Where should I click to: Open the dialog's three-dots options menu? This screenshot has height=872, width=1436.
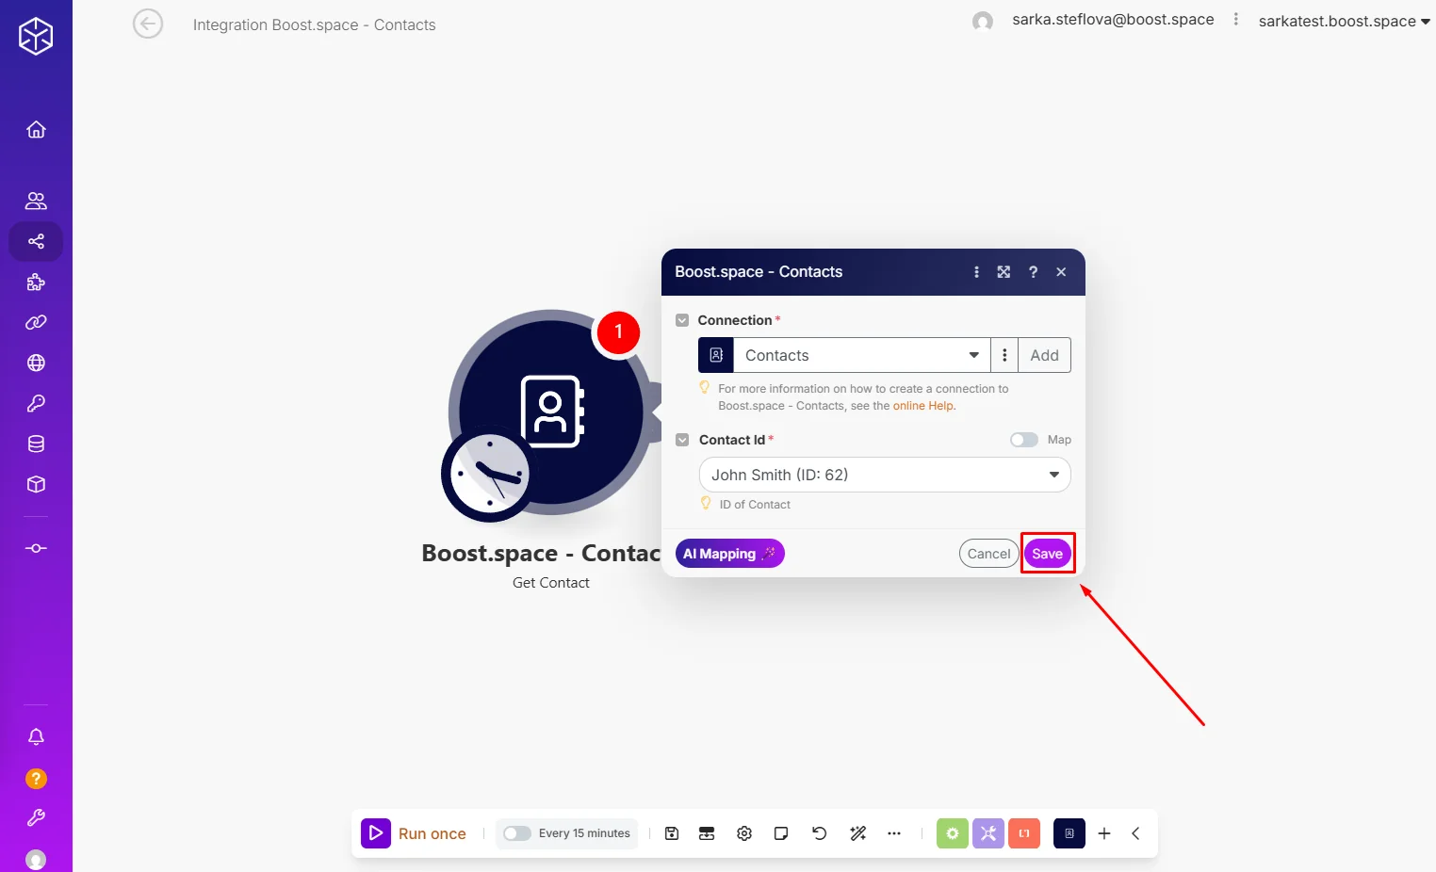click(976, 272)
